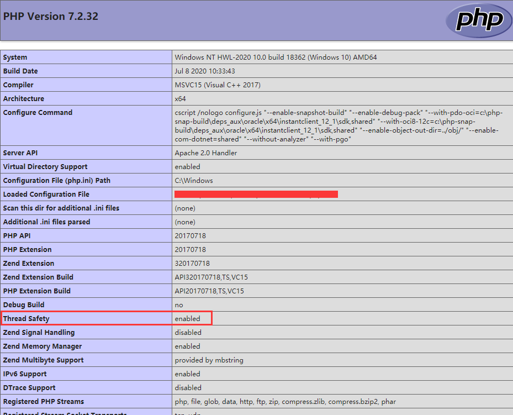Click the 'IPv6 Support' label

coord(24,374)
